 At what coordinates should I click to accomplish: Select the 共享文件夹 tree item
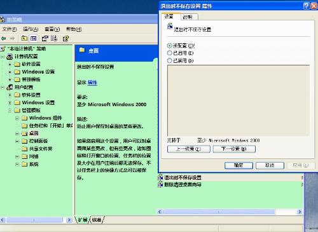(x=41, y=149)
